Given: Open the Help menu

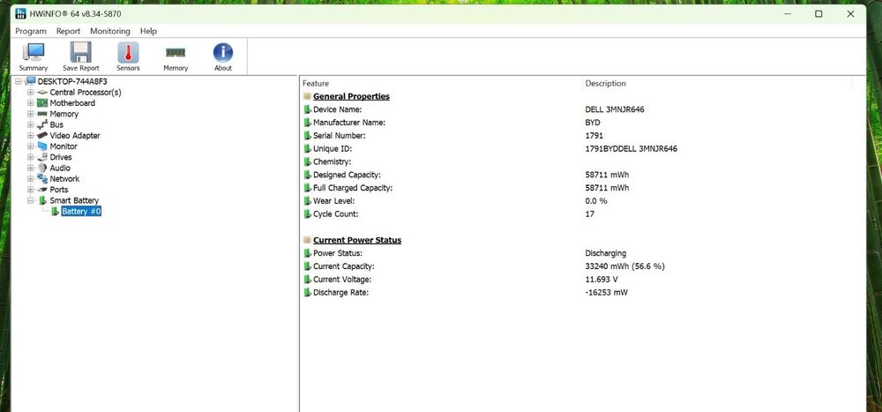Looking at the screenshot, I should click(x=148, y=31).
